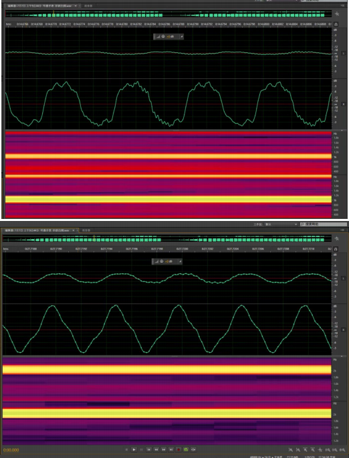This screenshot has height=458, width=349.
Task: Switch to the Mixer tab in upper window
Action: point(88,5)
